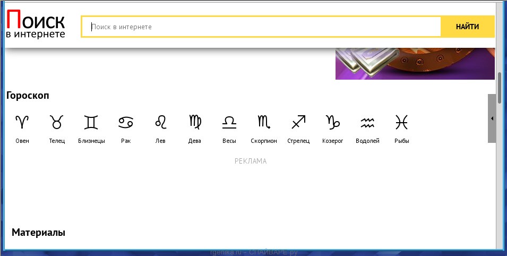Image resolution: width=507 pixels, height=256 pixels.
Task: Select the Libra (Весы) zodiac icon
Action: point(229,123)
